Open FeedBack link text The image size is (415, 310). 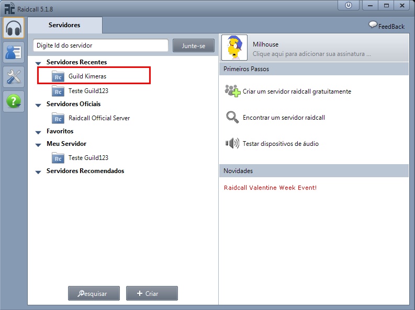pyautogui.click(x=391, y=27)
